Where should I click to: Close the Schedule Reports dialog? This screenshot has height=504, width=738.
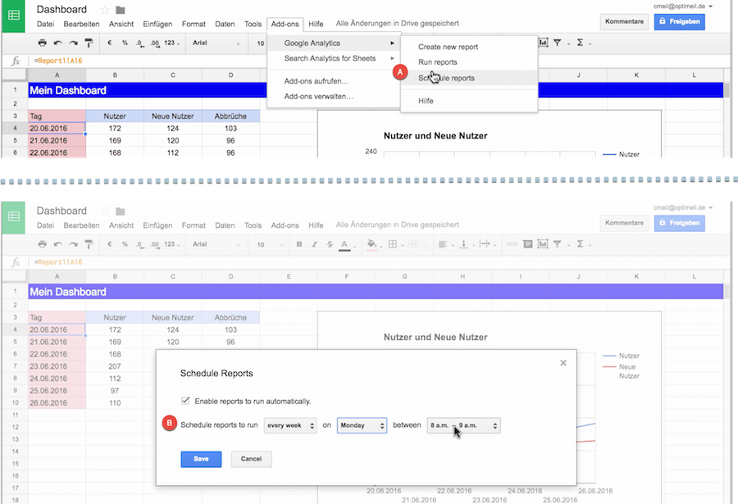(x=563, y=362)
